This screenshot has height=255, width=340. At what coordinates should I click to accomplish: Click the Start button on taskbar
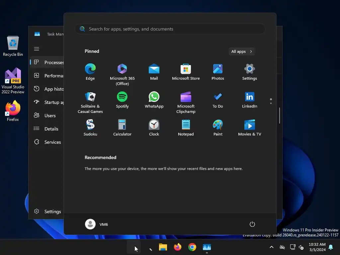(x=133, y=247)
